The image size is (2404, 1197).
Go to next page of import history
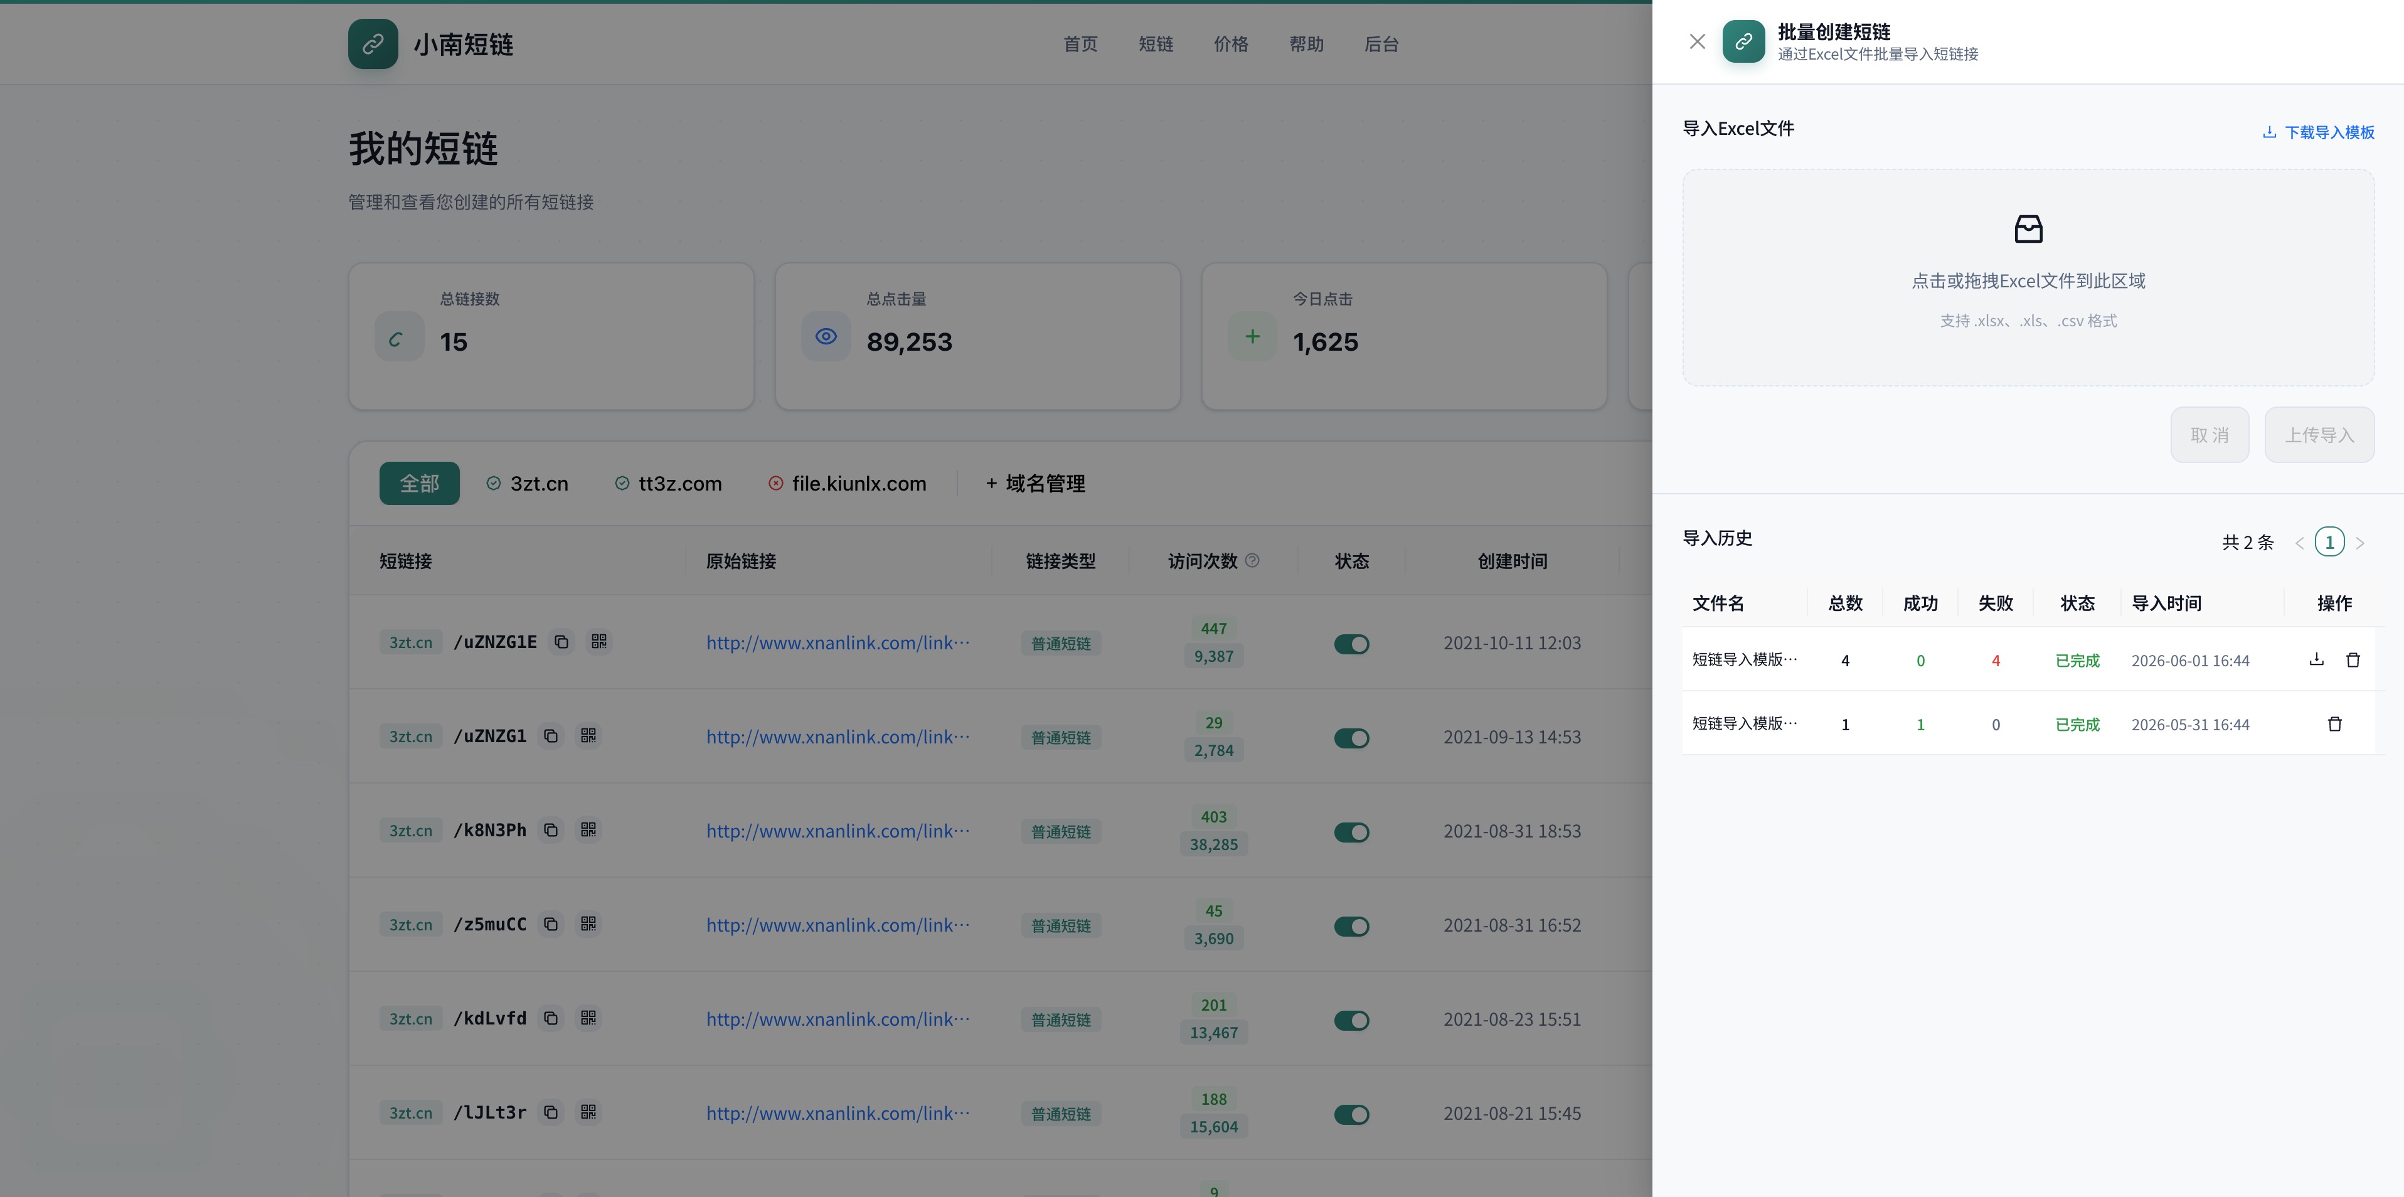tap(2359, 543)
